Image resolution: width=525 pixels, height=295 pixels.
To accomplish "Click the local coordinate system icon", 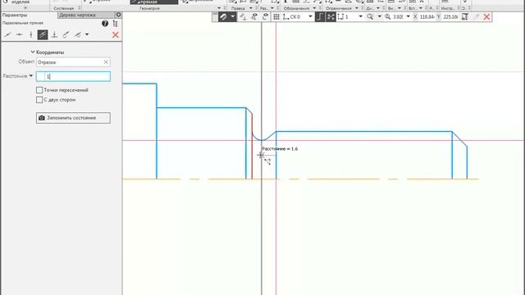I will click(x=243, y=16).
